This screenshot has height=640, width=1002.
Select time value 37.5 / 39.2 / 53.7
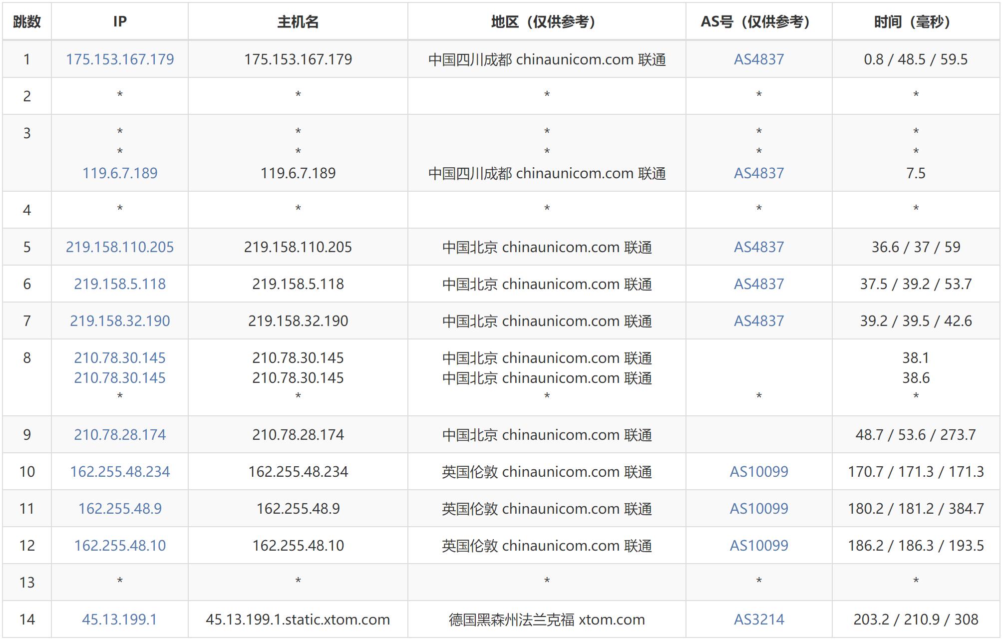click(x=916, y=284)
